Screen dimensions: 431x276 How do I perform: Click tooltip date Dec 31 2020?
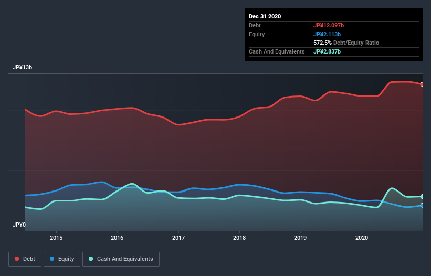(265, 16)
